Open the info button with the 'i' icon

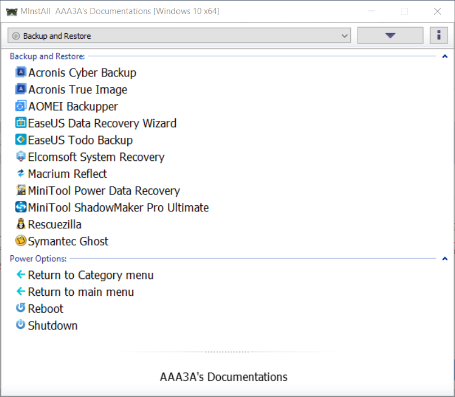point(439,35)
